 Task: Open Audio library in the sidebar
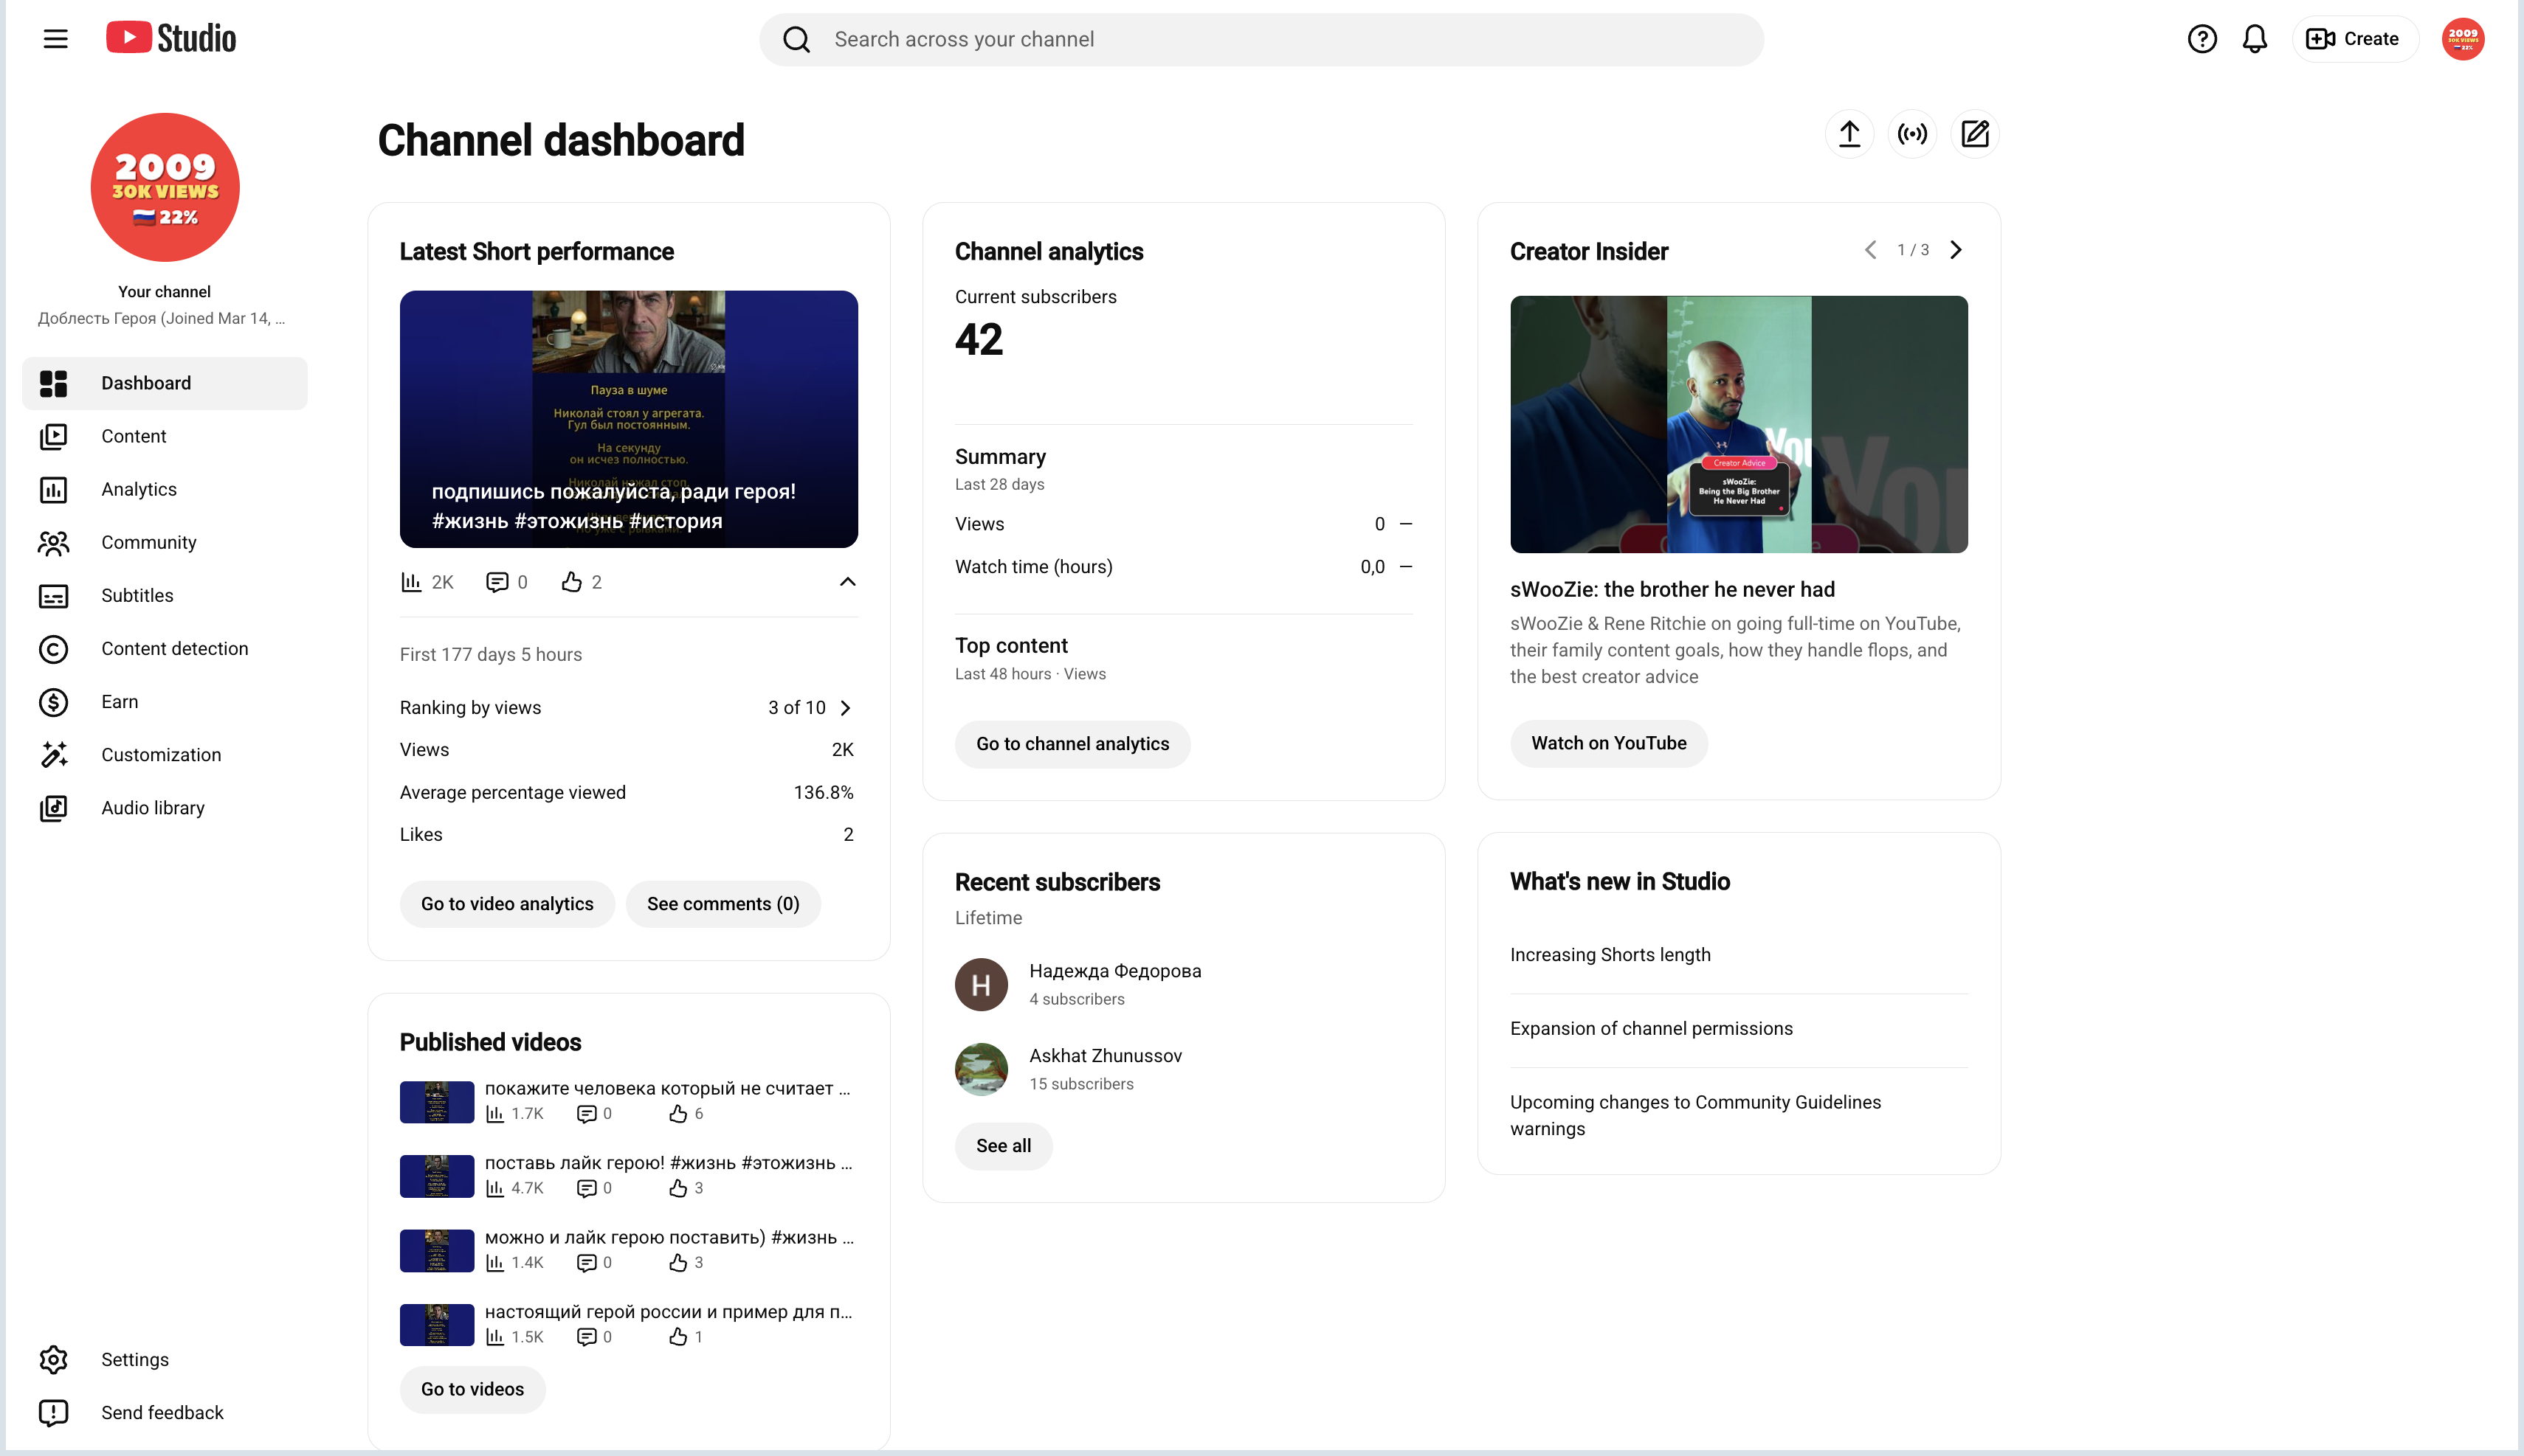165,808
